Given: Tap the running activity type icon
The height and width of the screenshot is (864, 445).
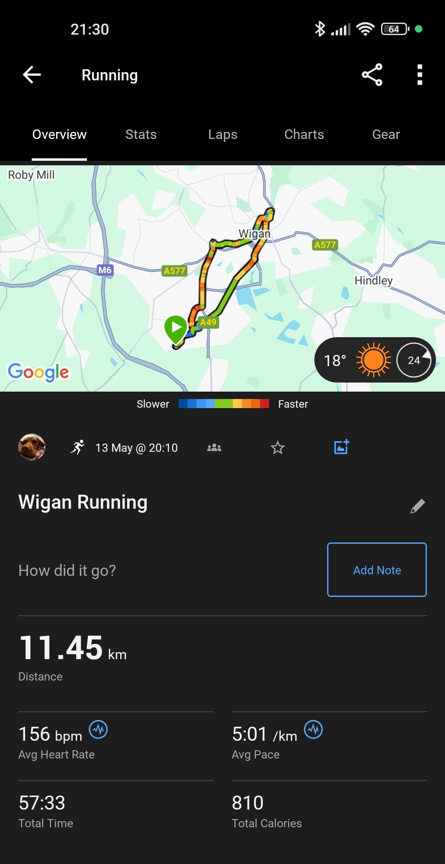Looking at the screenshot, I should 77,447.
